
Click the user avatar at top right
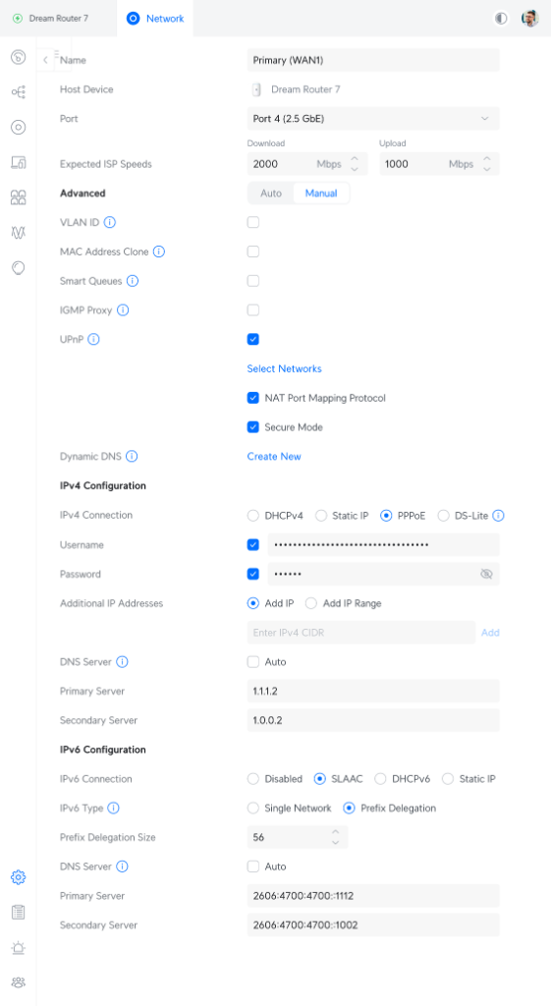click(529, 19)
